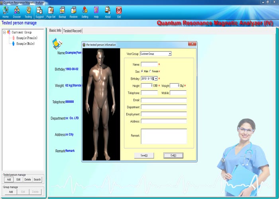Click the Search button under Tested person manage
This screenshot has width=279, height=199.
37,179
